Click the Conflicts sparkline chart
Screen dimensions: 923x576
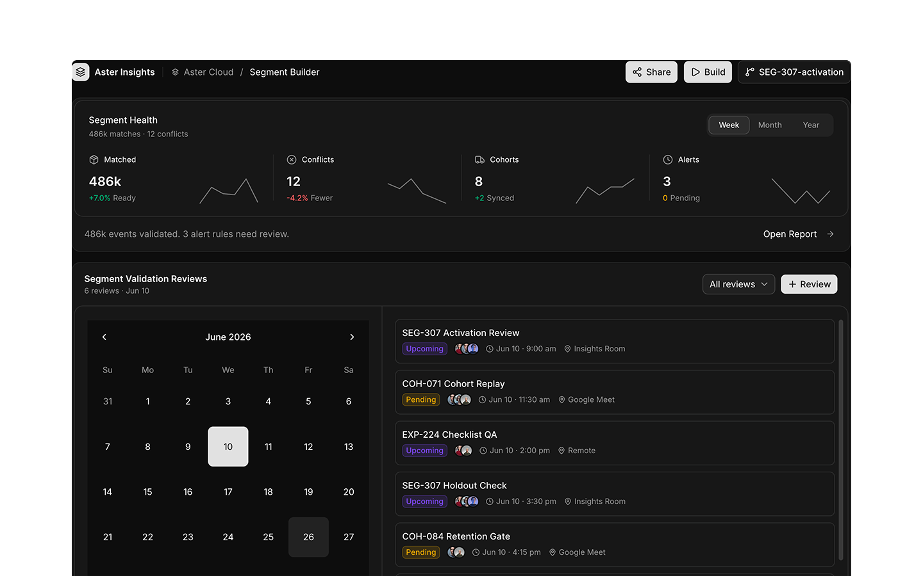tap(417, 191)
